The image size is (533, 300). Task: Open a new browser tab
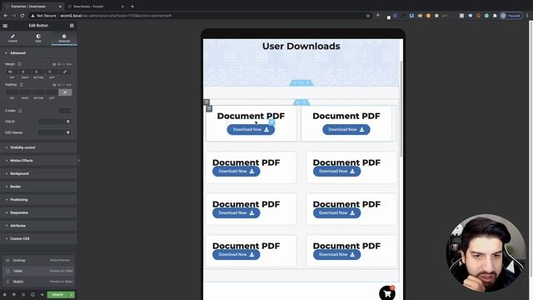point(132,6)
